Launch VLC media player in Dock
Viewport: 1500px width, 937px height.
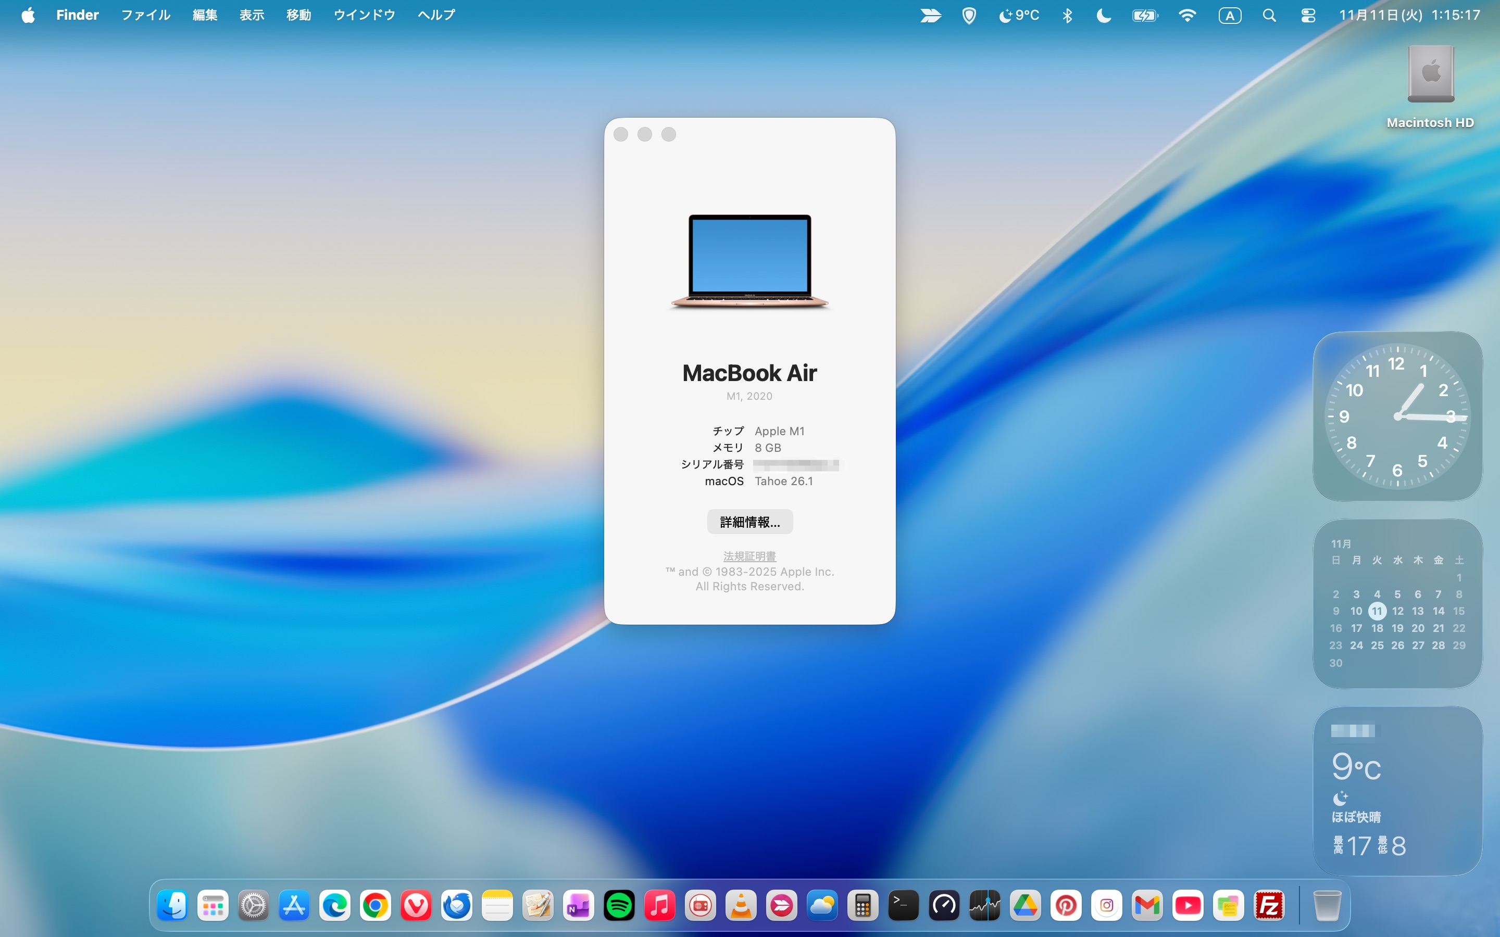click(741, 906)
